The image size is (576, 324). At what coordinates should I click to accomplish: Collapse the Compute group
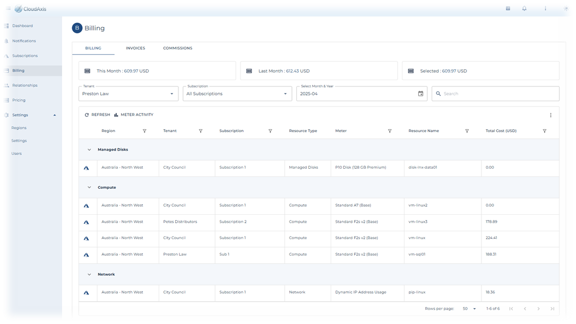(x=89, y=188)
